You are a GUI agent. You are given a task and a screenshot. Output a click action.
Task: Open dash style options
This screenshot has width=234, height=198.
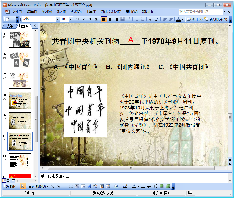(149, 186)
